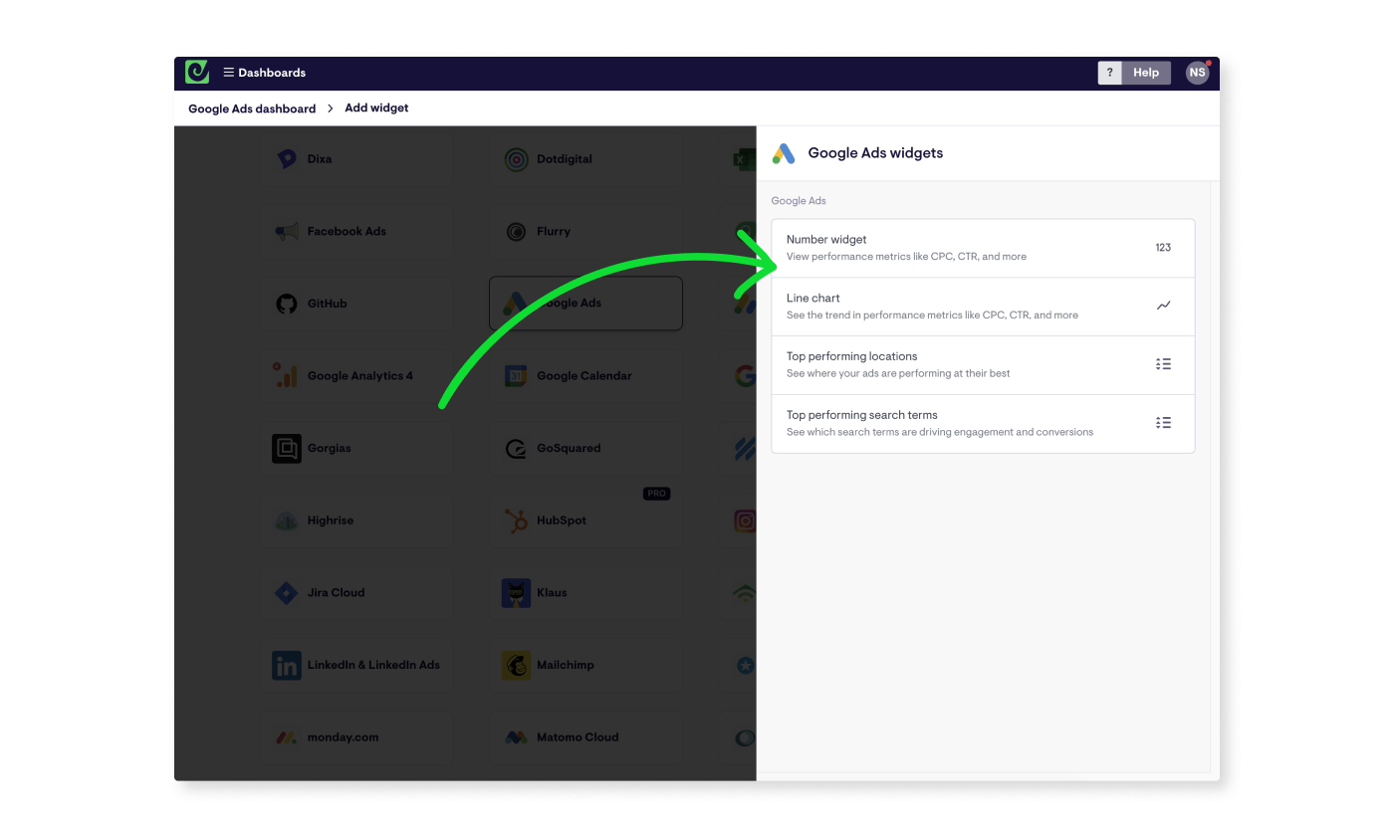
Task: Click the Jira Cloud icon
Action: coord(287,593)
